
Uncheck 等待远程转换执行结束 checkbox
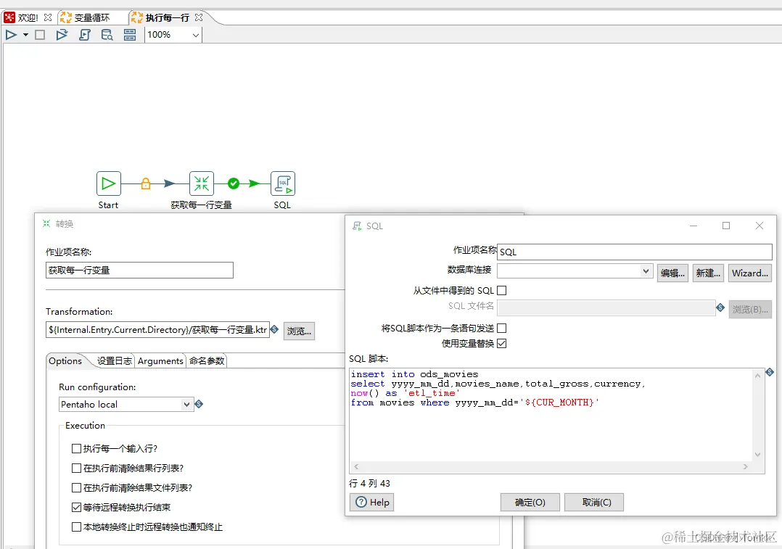click(x=76, y=507)
